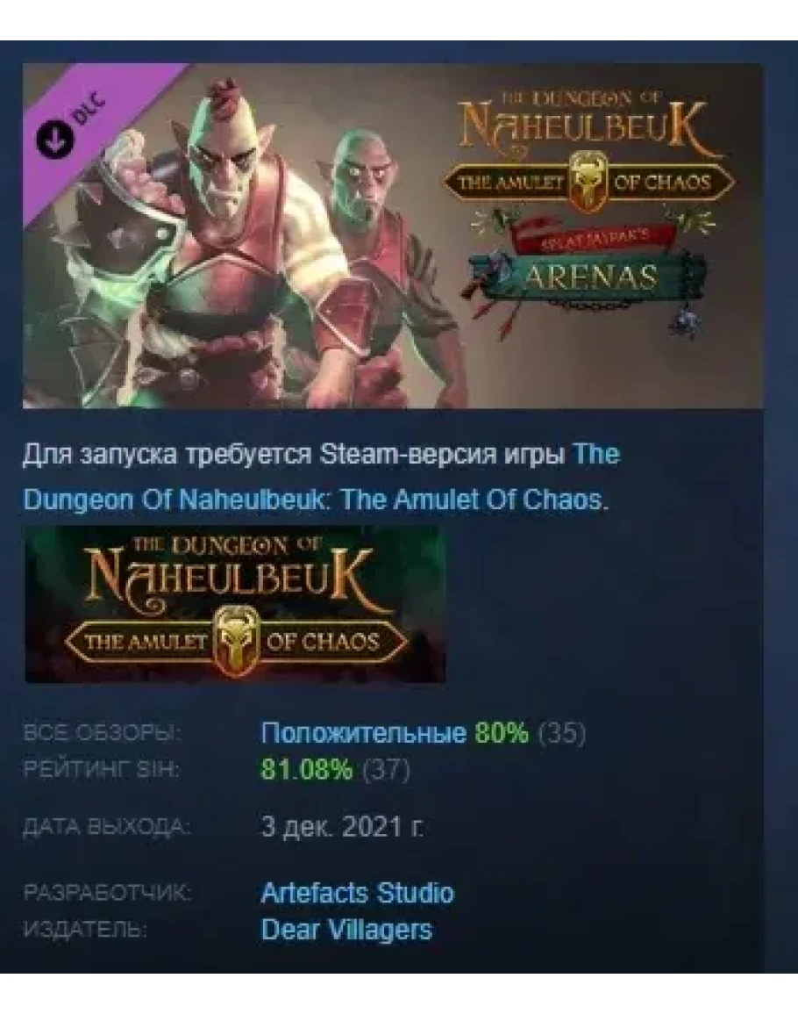Open the Dungeon Of Naheulbeuk base game link
This screenshot has height=1014, width=798.
click(x=321, y=477)
